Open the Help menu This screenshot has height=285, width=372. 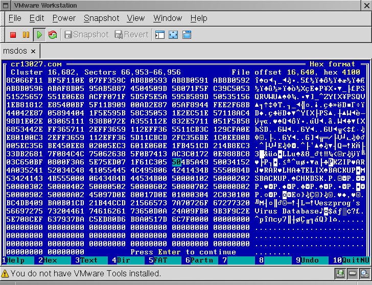[199, 18]
